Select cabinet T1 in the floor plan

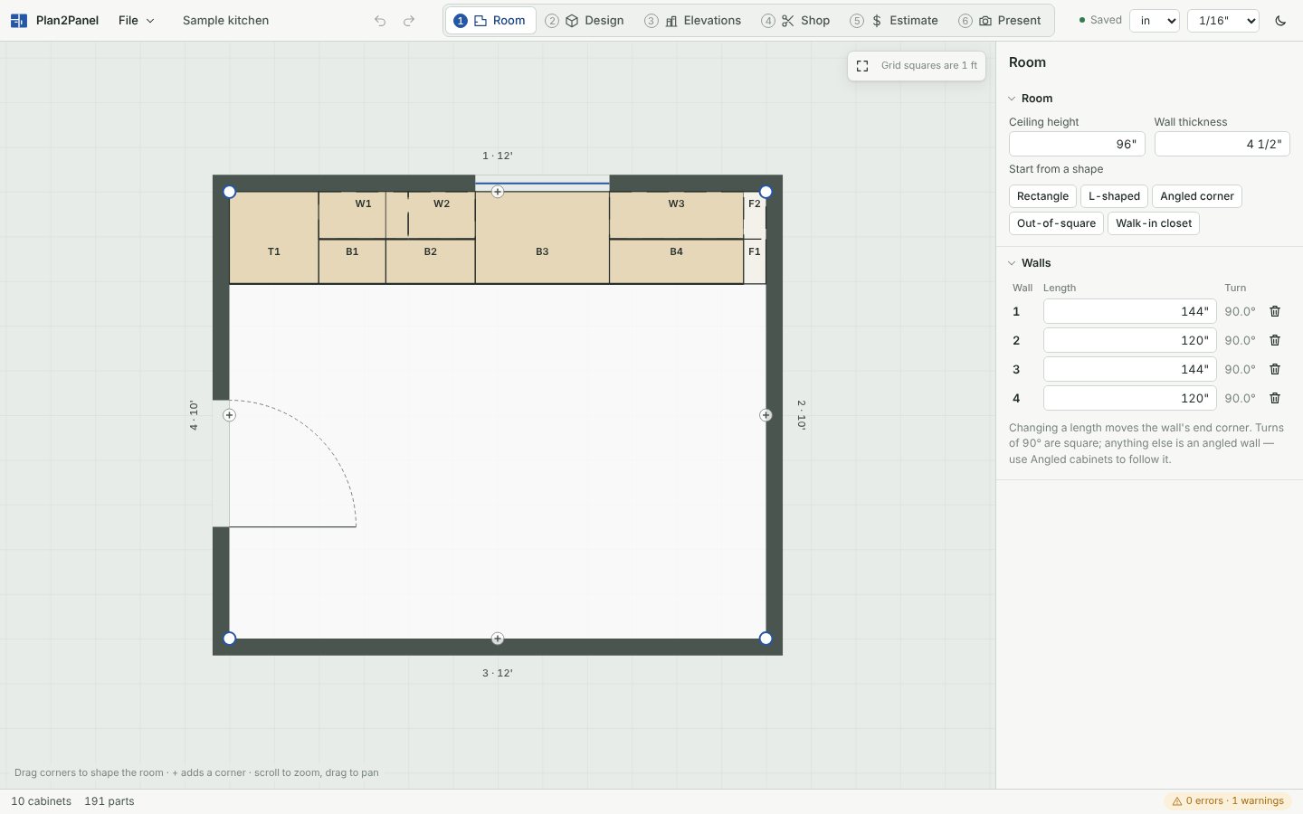point(273,238)
